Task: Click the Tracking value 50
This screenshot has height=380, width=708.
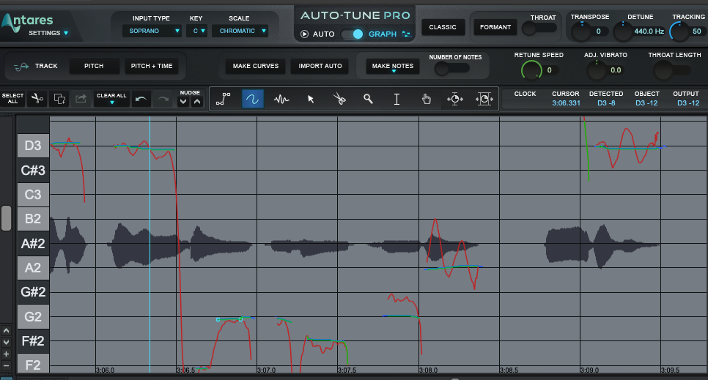Action: [x=697, y=31]
